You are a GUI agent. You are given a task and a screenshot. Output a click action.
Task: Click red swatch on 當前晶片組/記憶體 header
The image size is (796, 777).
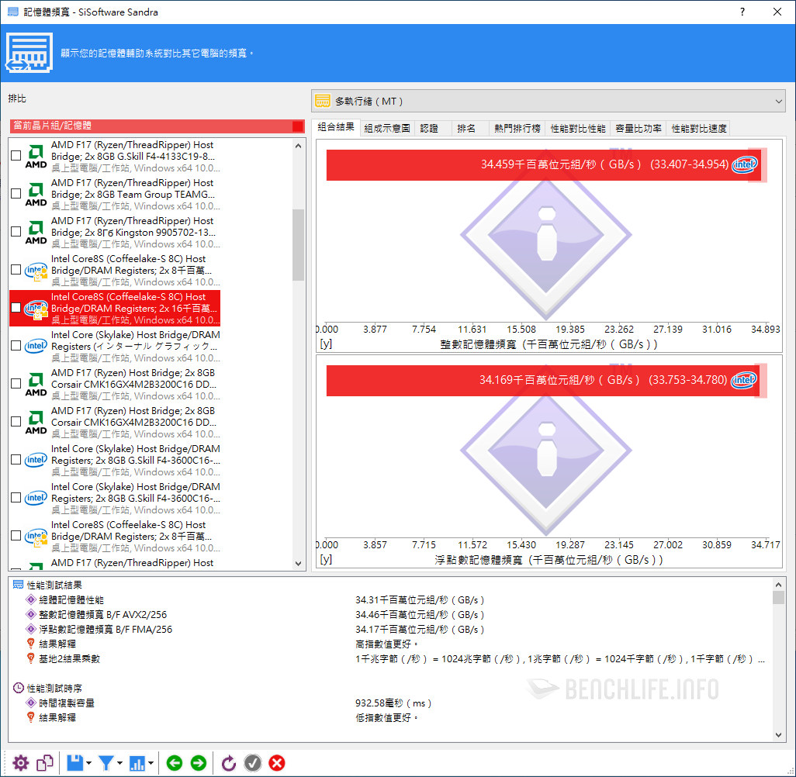click(x=298, y=126)
